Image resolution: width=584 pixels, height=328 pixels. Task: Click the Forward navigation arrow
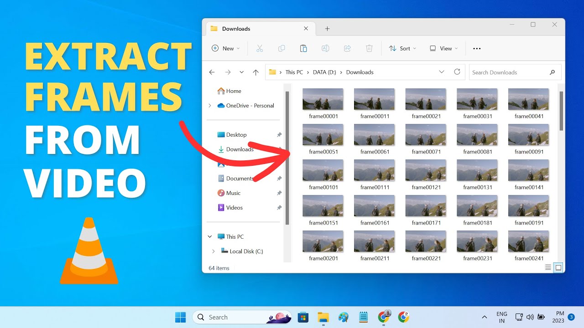pos(228,72)
